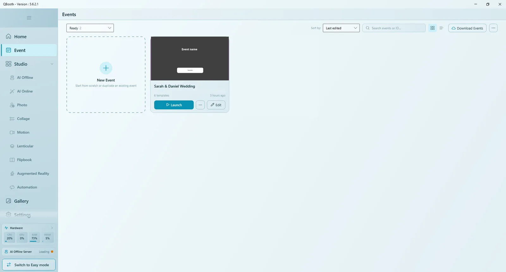Click the GPU usage tile
The image size is (506, 272).
point(22,237)
